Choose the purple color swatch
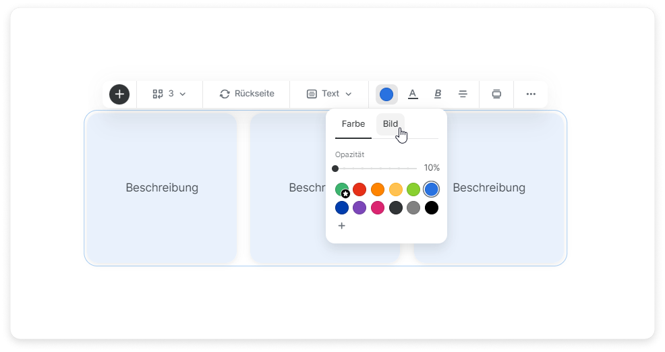This screenshot has height=352, width=665. (x=359, y=208)
